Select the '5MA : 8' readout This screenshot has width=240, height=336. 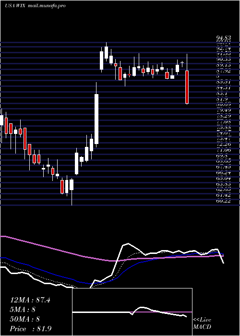(x=23, y=310)
